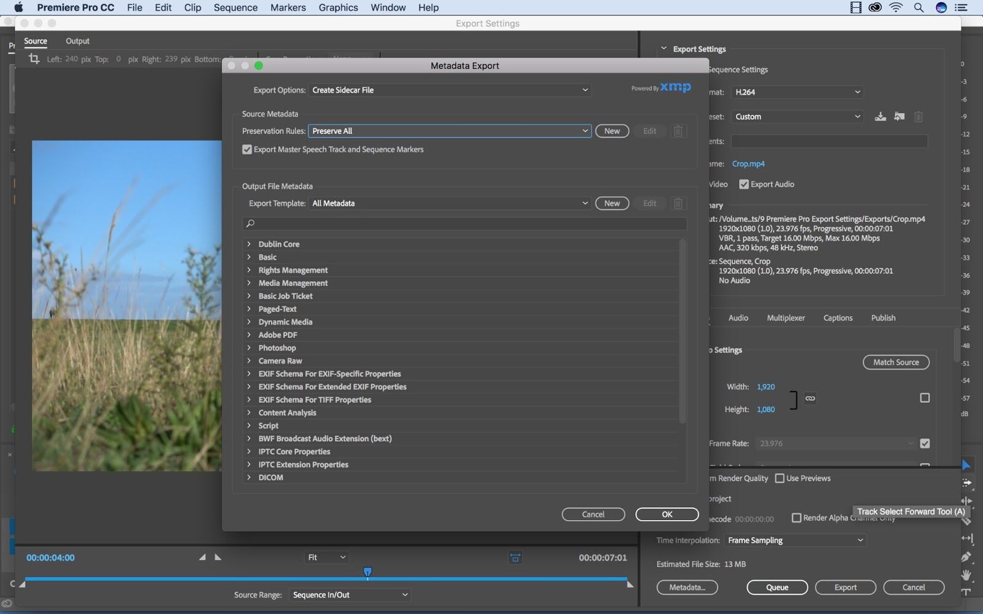Click the Metadata... button
This screenshot has height=614, width=983.
(687, 588)
